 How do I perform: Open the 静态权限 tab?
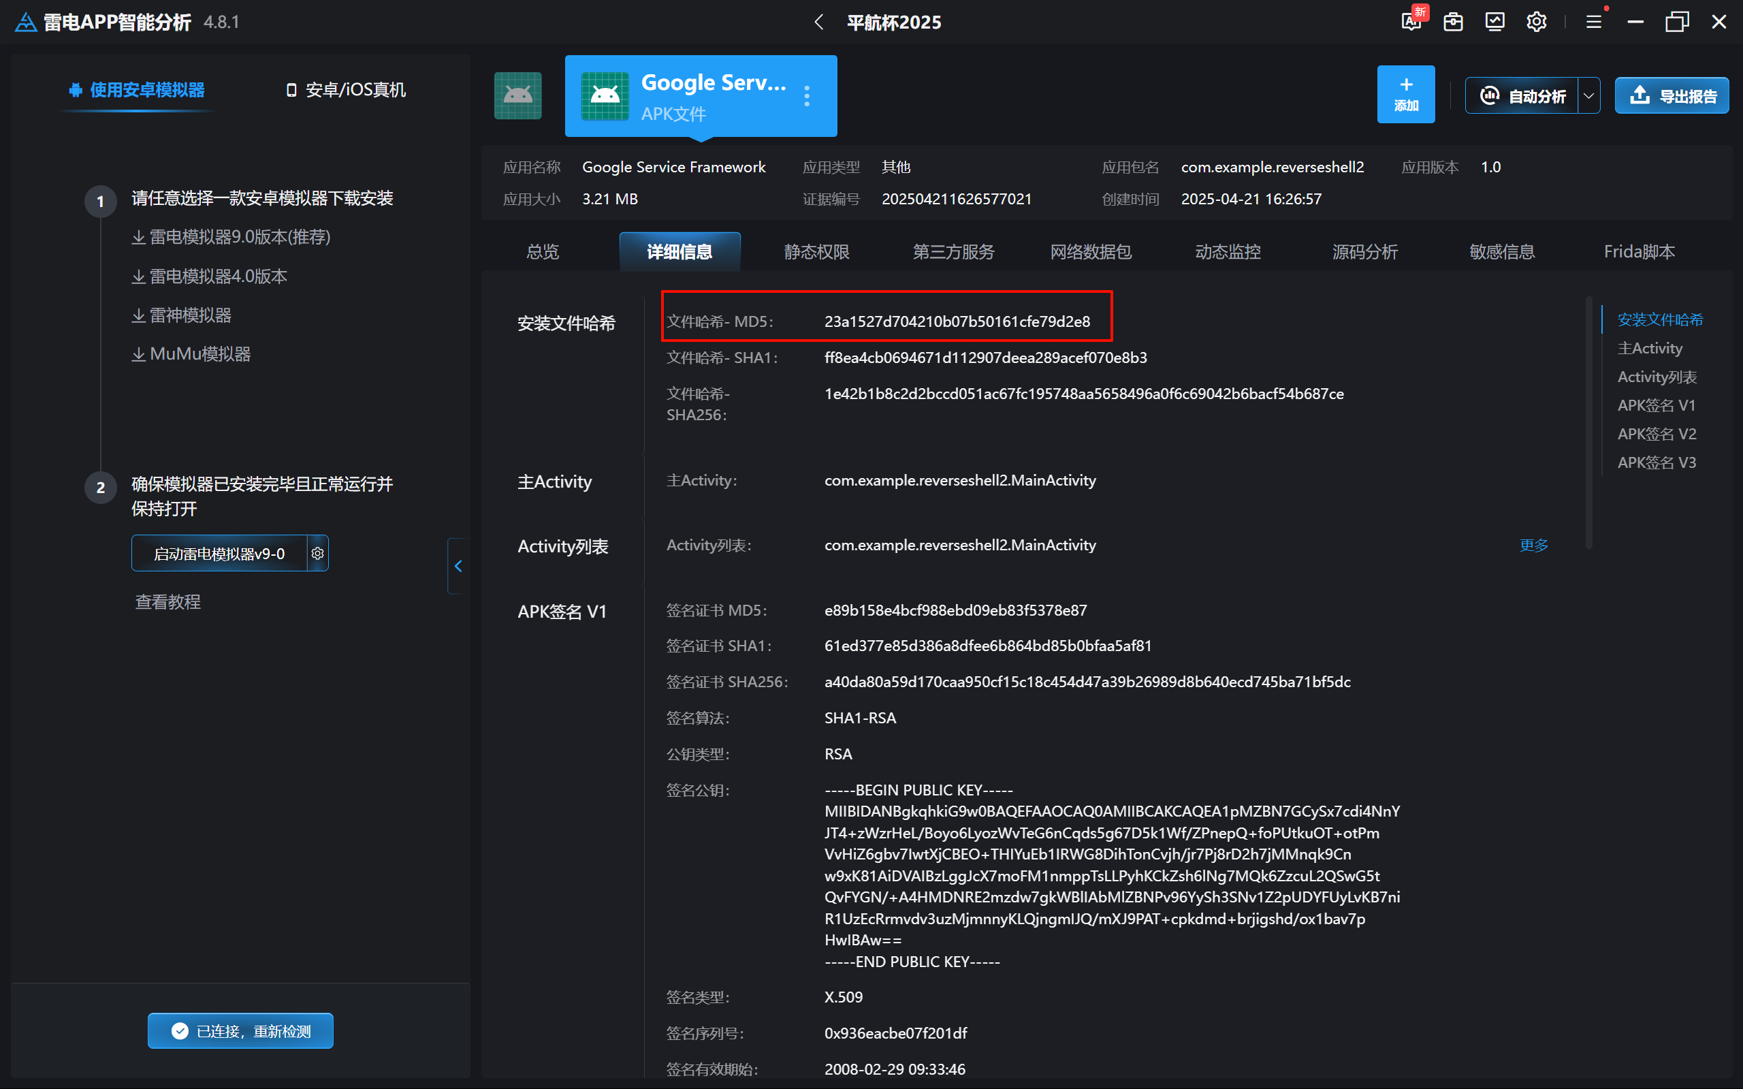[816, 251]
